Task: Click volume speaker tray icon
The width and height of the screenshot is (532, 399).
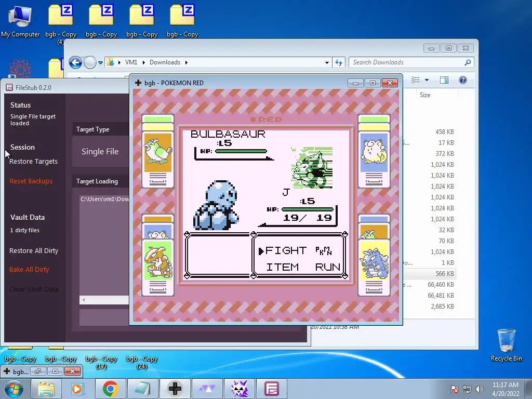Action: pyautogui.click(x=480, y=389)
